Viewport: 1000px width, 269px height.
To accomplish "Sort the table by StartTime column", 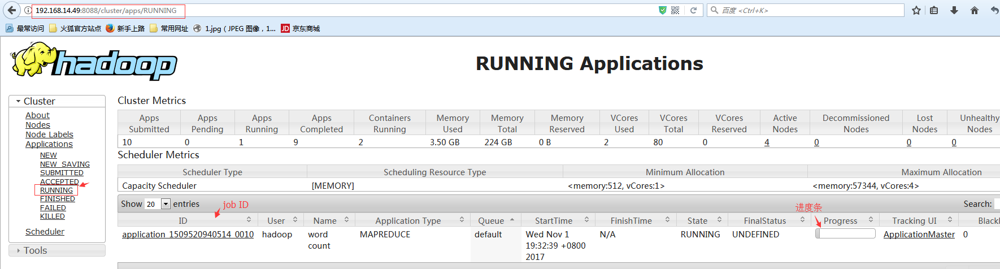I will pyautogui.click(x=554, y=220).
